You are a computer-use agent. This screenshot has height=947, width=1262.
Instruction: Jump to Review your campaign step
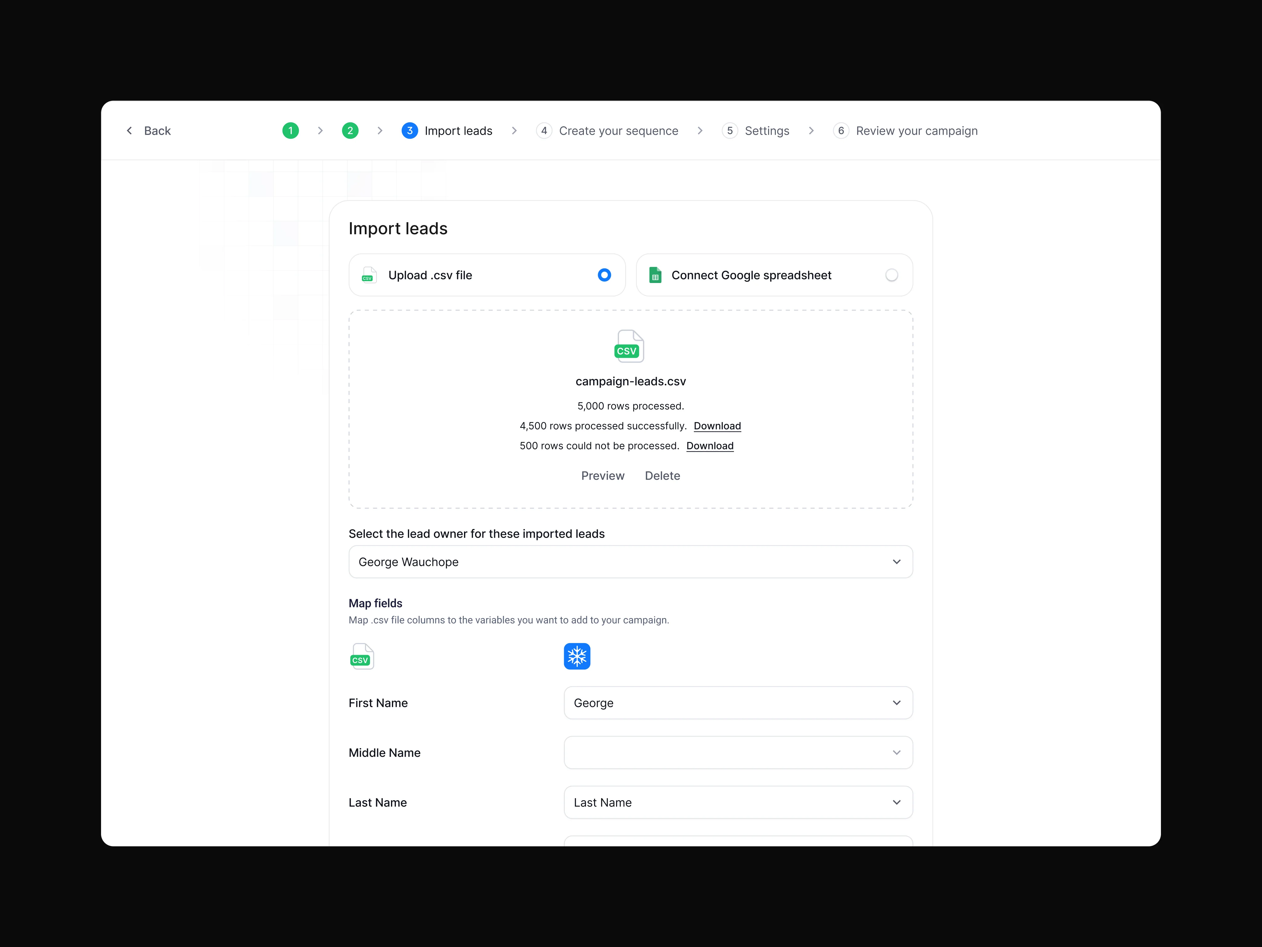coord(916,131)
